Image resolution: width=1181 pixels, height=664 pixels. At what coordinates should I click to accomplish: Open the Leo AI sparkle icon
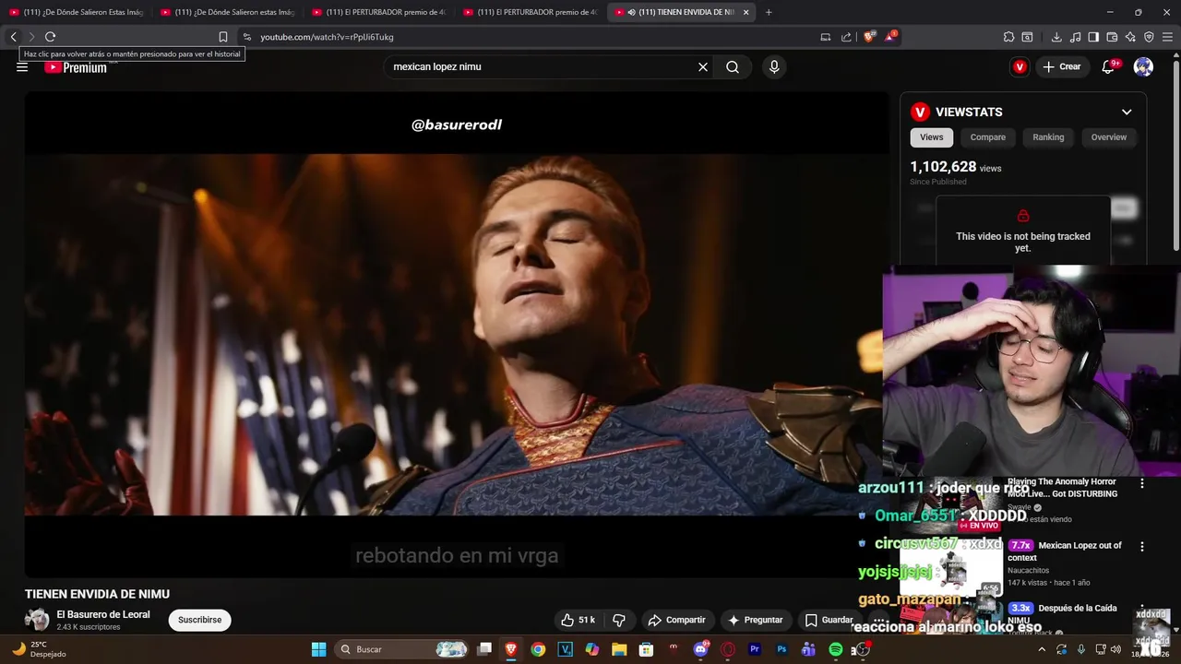click(x=1130, y=37)
